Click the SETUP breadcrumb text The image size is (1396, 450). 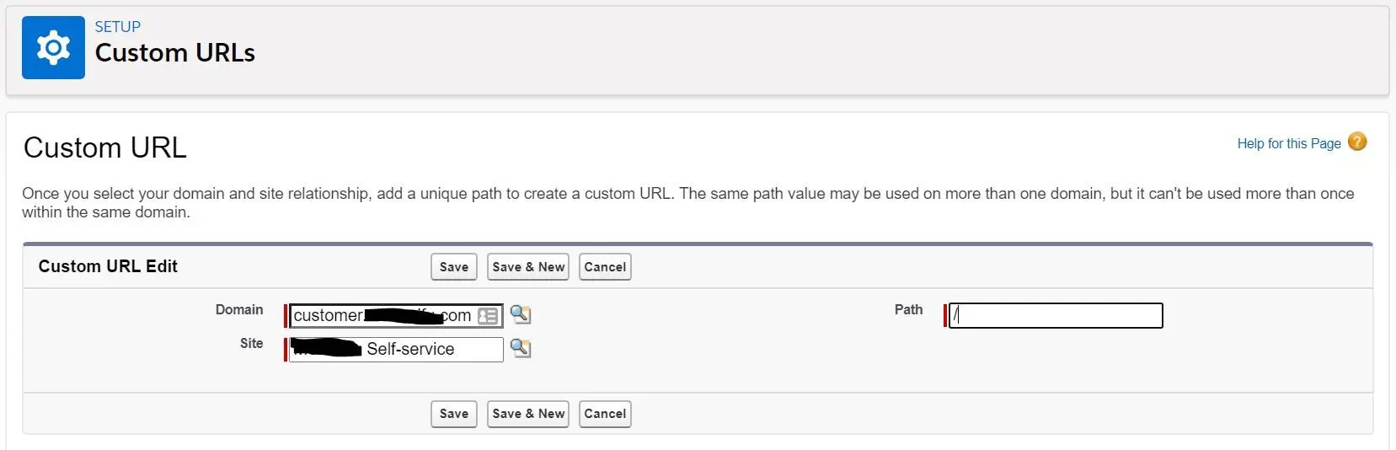pos(118,27)
